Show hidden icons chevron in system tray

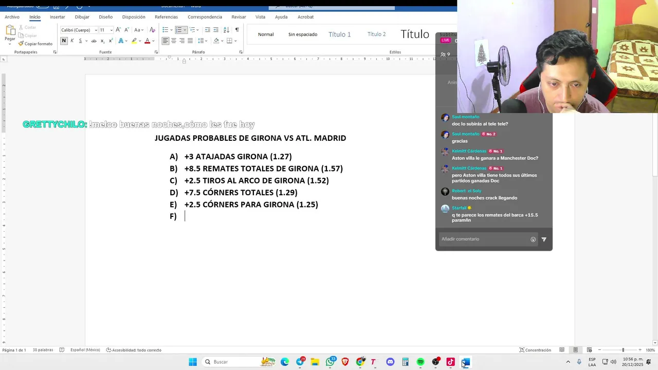568,362
